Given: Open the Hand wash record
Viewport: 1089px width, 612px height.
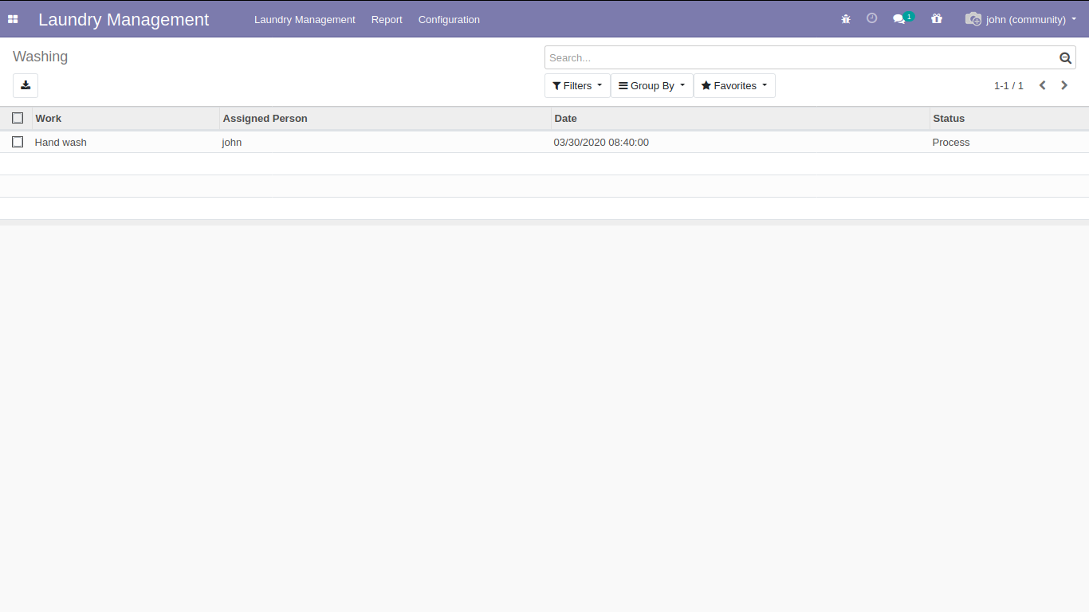Looking at the screenshot, I should (x=61, y=142).
